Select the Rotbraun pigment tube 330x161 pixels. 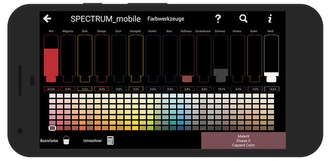tap(187, 59)
